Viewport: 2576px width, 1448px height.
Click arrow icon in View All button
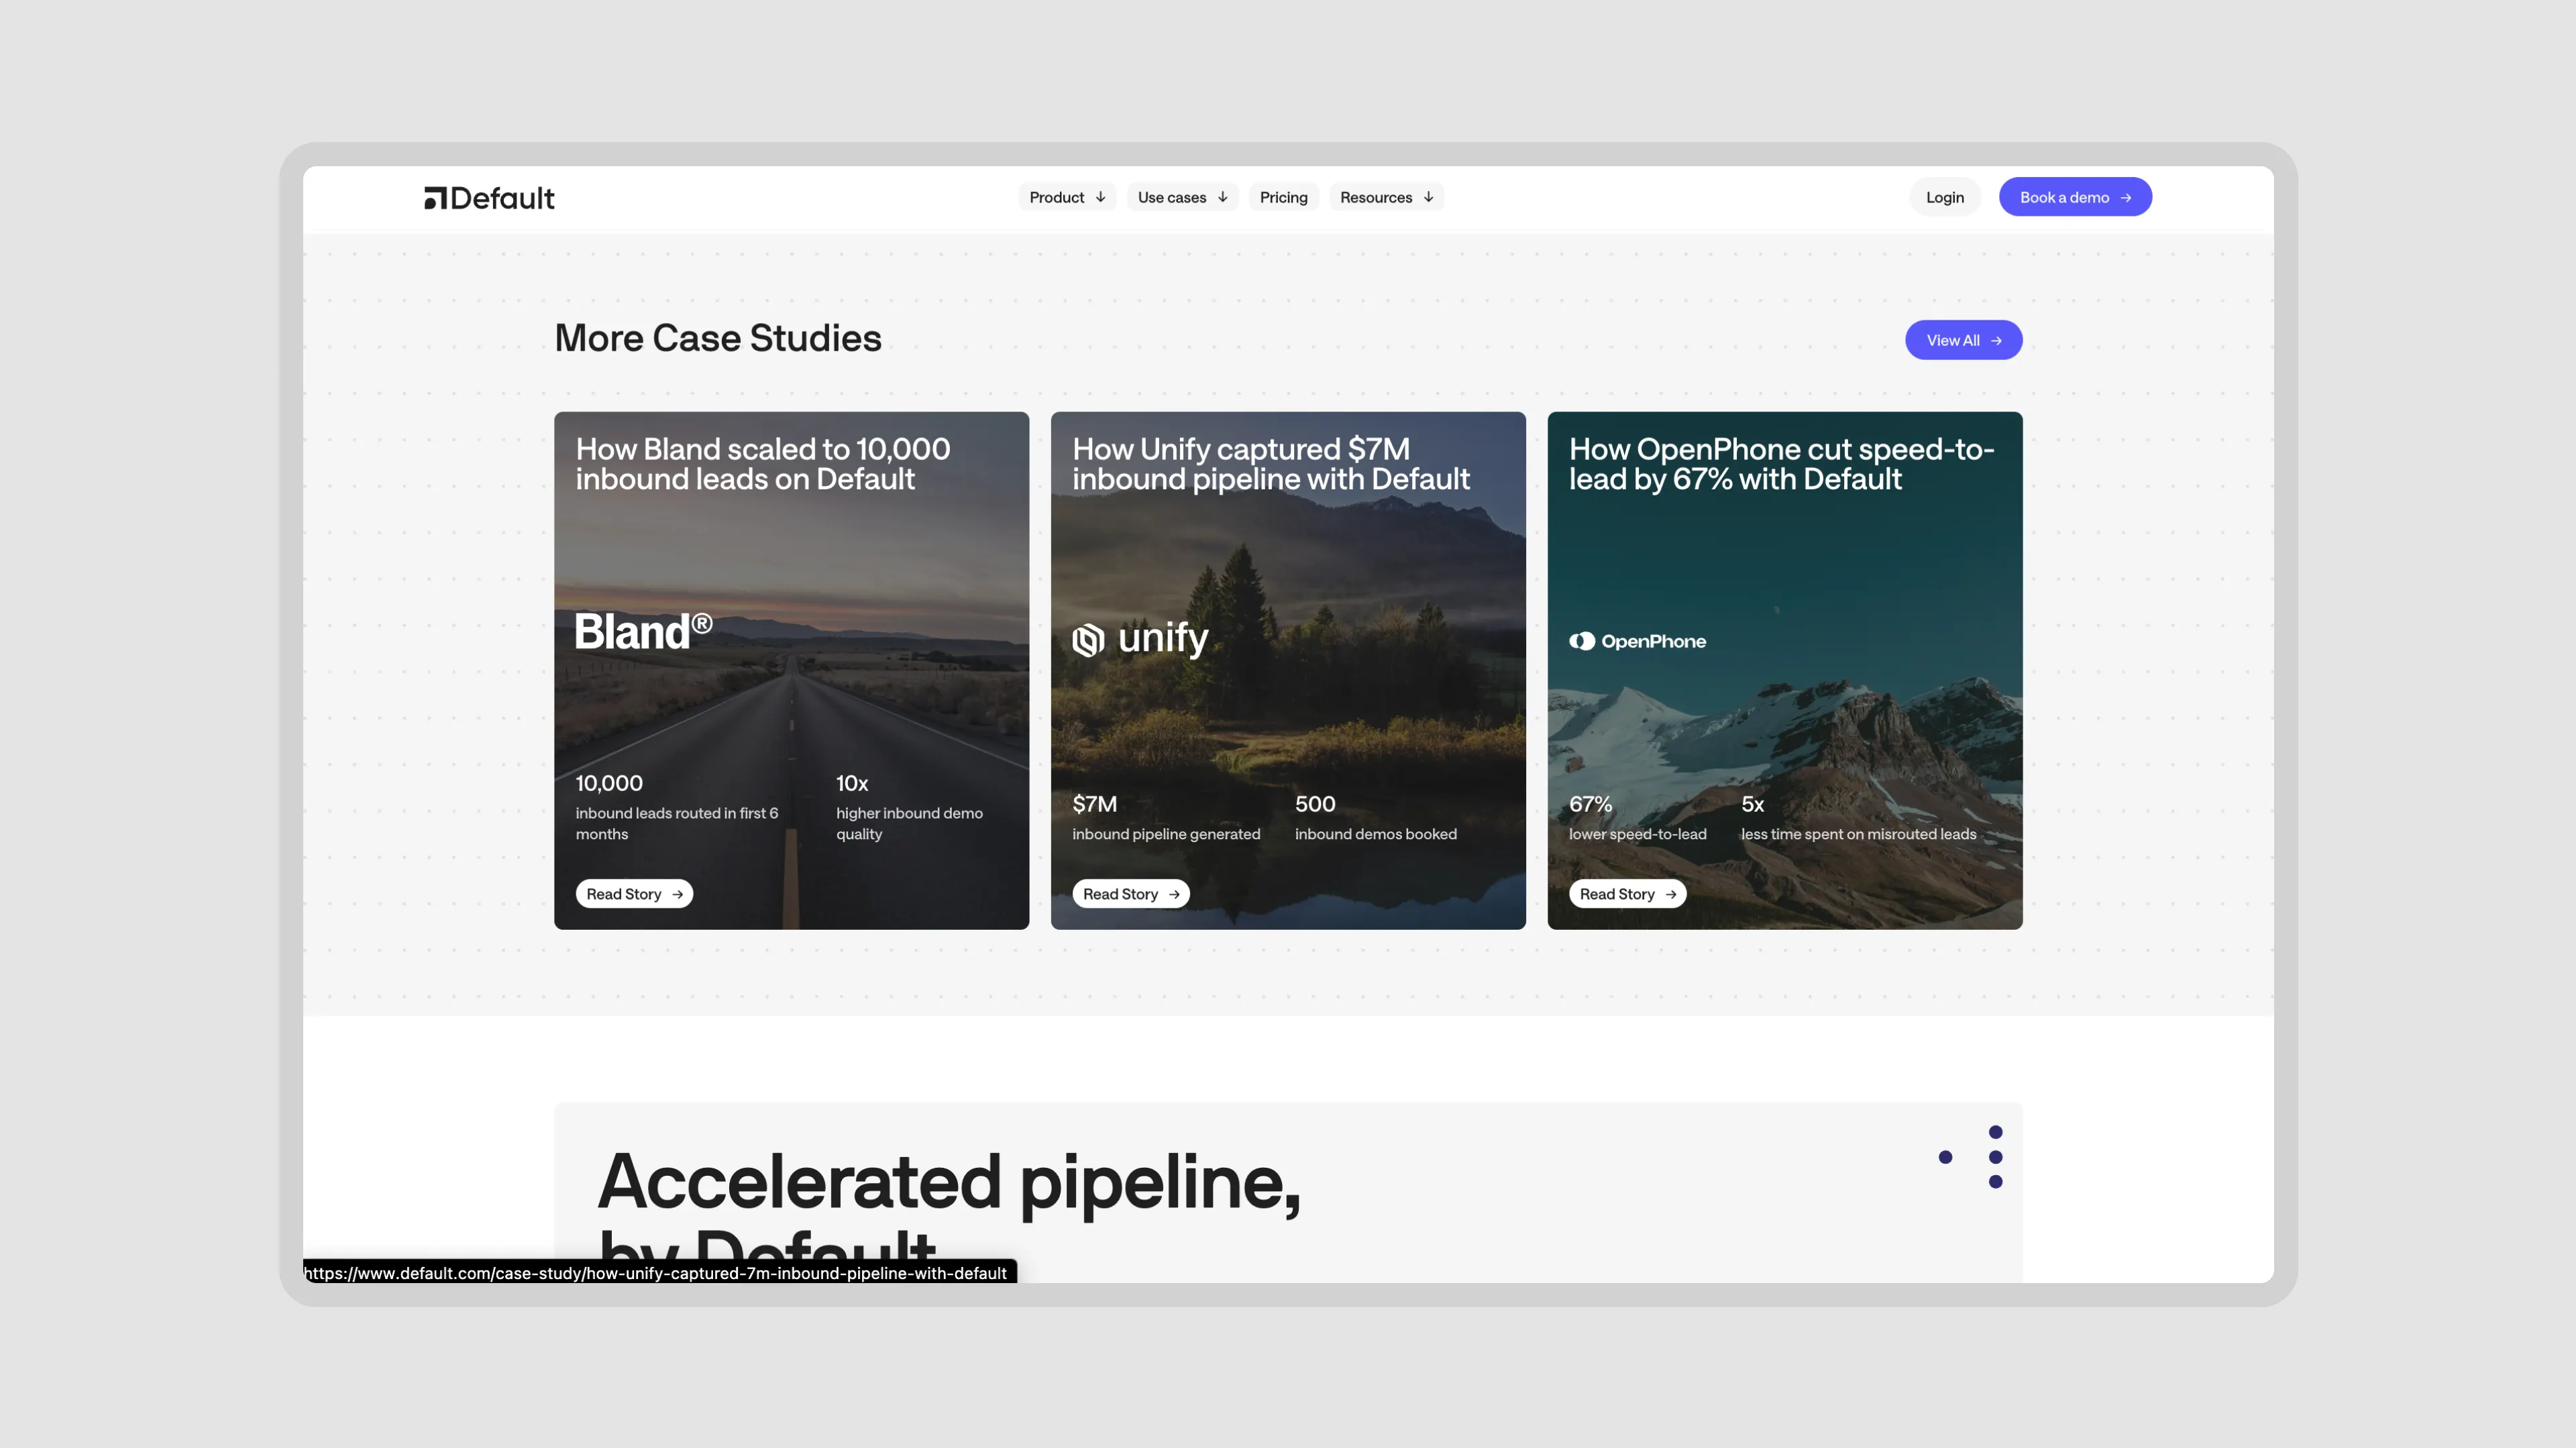[x=1996, y=341]
